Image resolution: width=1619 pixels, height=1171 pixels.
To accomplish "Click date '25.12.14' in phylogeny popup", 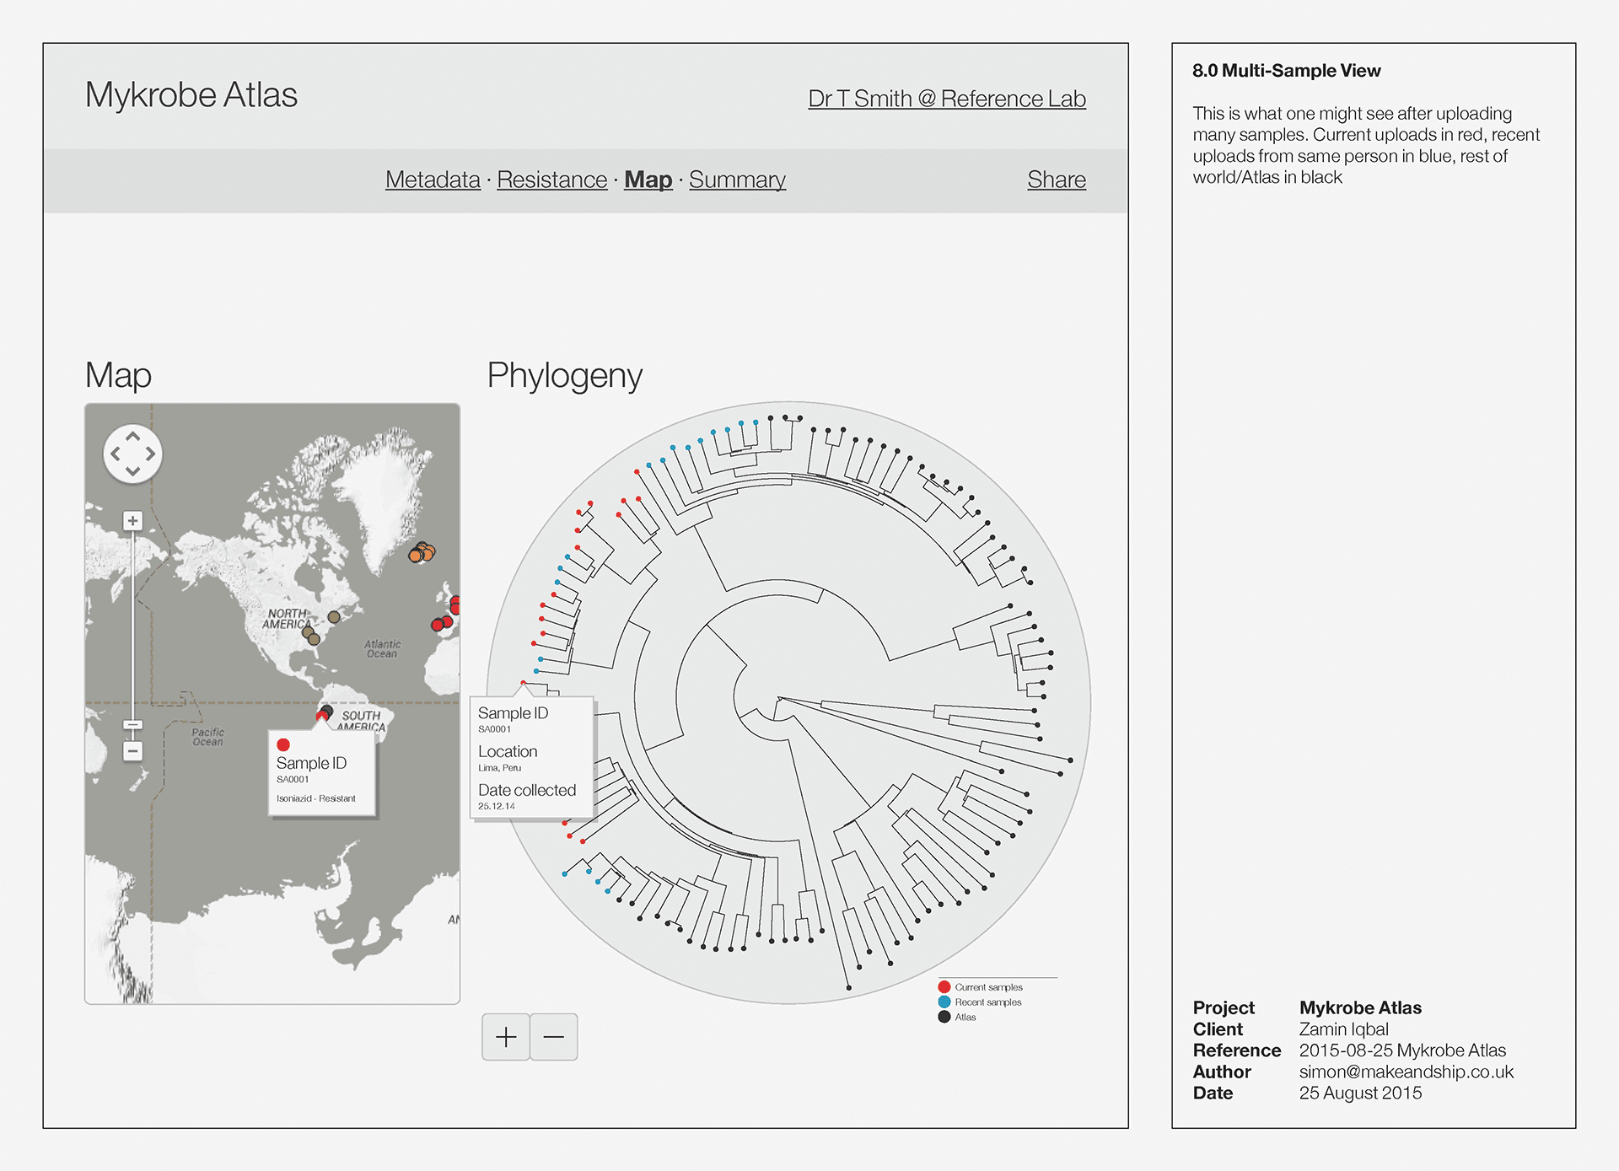I will (497, 807).
